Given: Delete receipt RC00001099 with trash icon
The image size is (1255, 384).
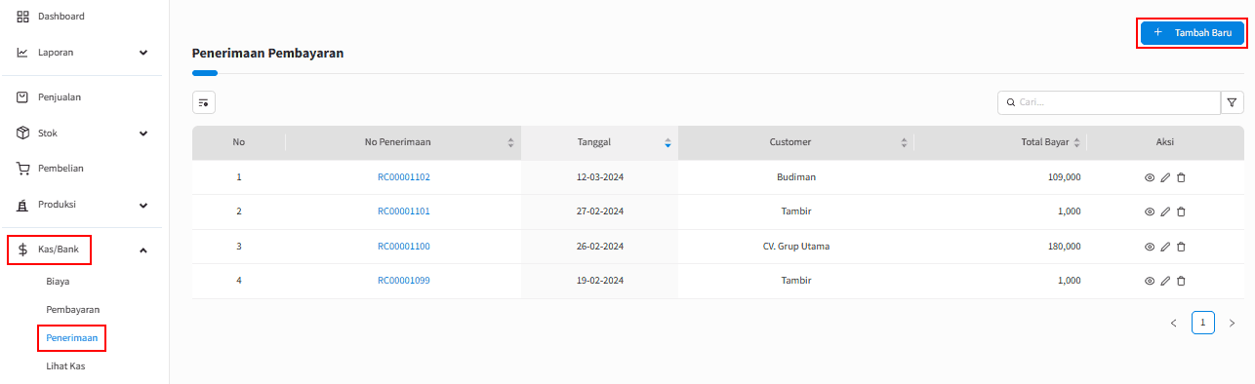Looking at the screenshot, I should tap(1181, 281).
